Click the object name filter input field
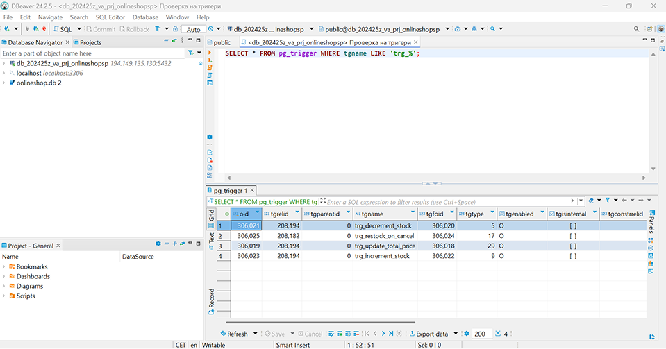Viewport: 666px width, 349px height. pyautogui.click(x=90, y=53)
